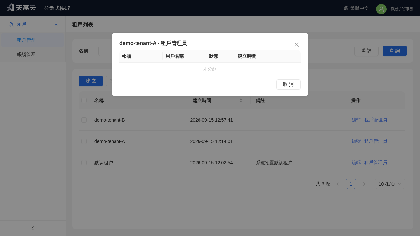Click the system admin avatar icon
Image resolution: width=420 pixels, height=236 pixels.
[x=381, y=9]
